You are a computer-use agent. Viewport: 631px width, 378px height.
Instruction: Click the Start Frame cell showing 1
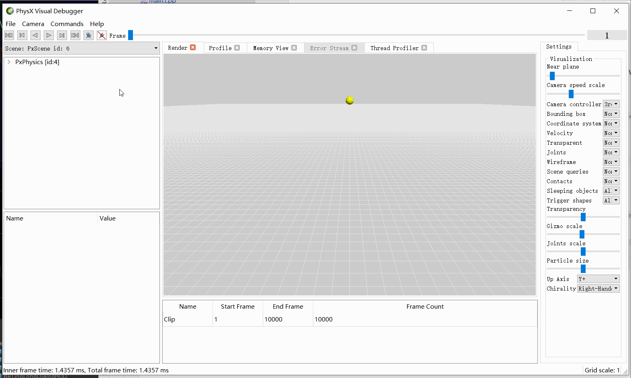238,319
